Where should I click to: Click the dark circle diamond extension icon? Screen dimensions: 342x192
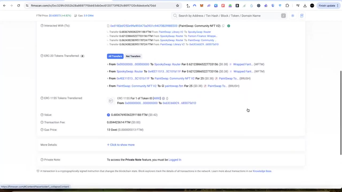[x=259, y=6]
